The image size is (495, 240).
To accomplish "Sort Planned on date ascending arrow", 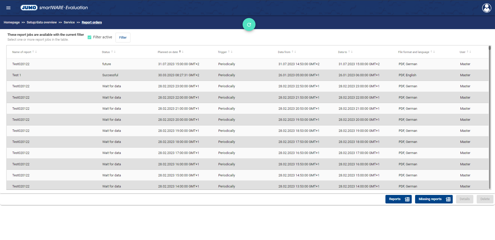I will 180,52.
